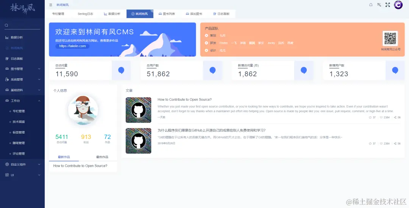Open 'How to Contribute' under 最新作品 list
The width and height of the screenshot is (409, 208).
80,166
